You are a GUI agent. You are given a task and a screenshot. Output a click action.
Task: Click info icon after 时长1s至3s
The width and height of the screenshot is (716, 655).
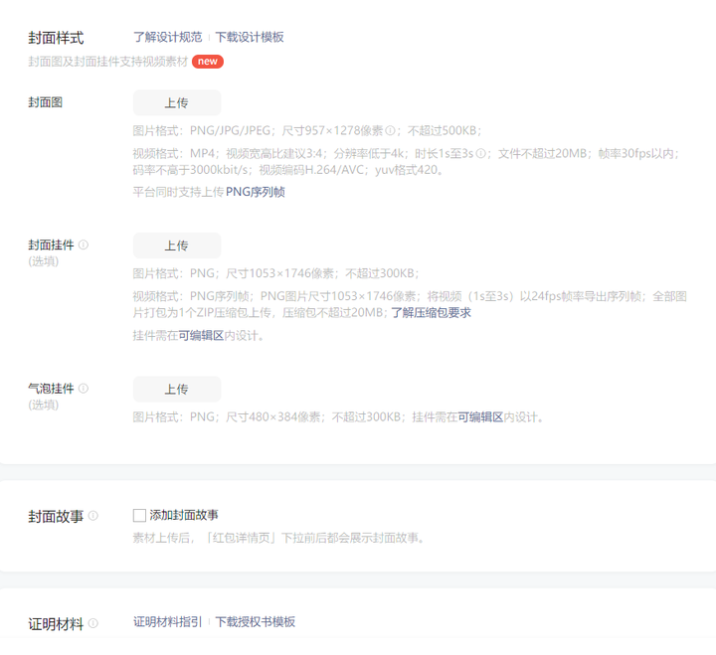[481, 154]
